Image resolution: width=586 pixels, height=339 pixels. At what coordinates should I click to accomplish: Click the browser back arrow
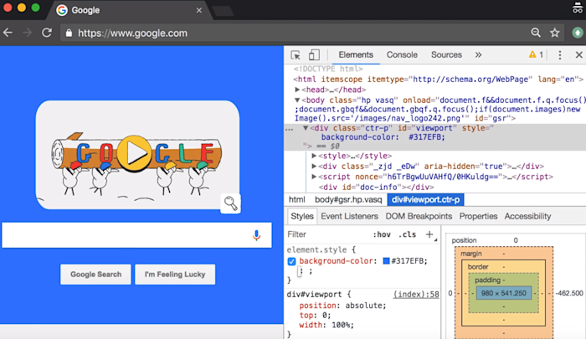[x=8, y=33]
